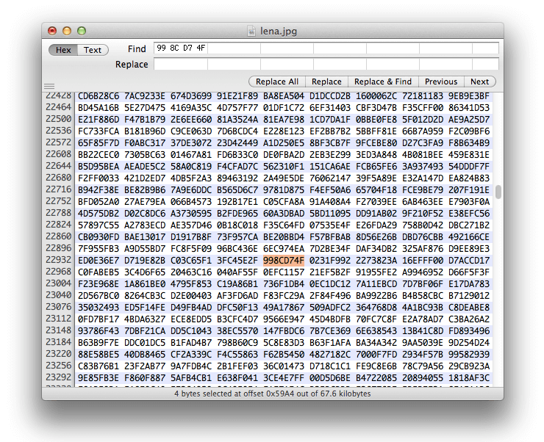544x442 pixels.
Task: Click the vertical scrollbar thumb
Action: coord(498,192)
